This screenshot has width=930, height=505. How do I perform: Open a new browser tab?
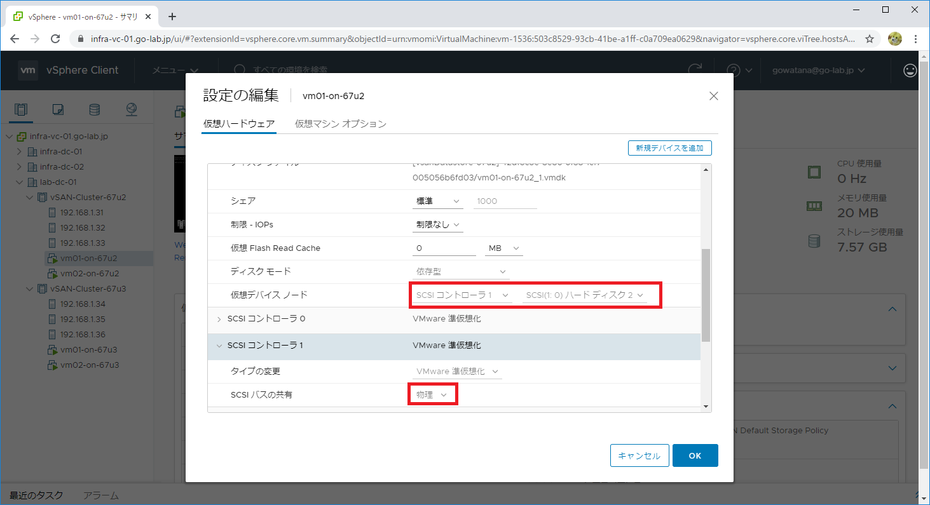pos(172,17)
